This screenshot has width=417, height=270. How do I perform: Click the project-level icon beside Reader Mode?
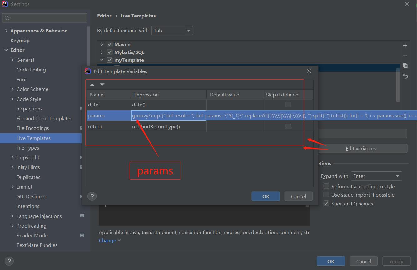pyautogui.click(x=82, y=235)
